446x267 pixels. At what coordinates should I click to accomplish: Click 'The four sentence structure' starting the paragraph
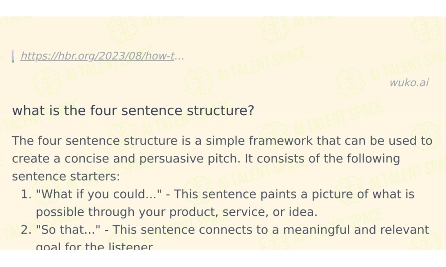point(95,141)
